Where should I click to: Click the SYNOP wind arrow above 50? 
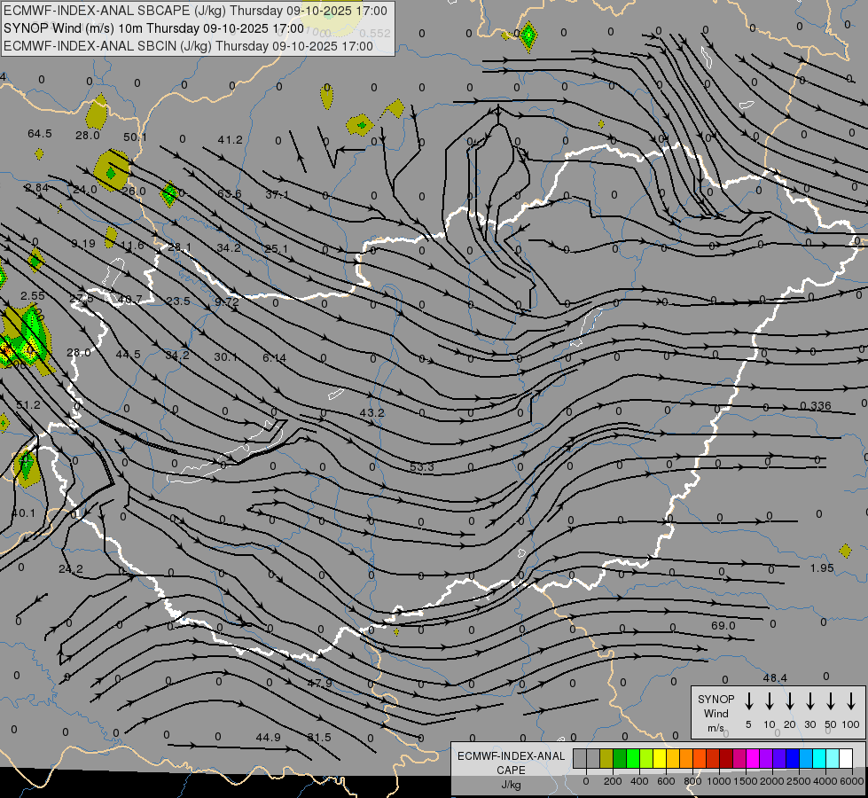pos(831,701)
